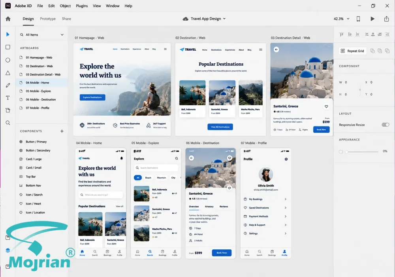Click the Explore Destinations button on homepage artboard

tap(92, 97)
